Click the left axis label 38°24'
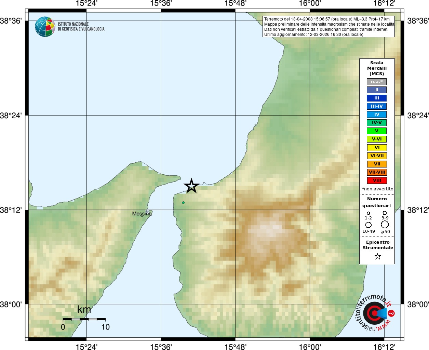429x350 pixels. click(x=11, y=116)
